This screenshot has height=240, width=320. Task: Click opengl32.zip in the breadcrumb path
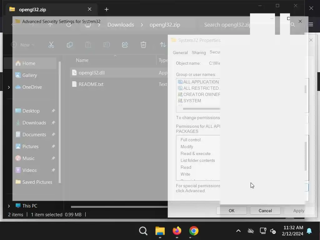point(165,25)
